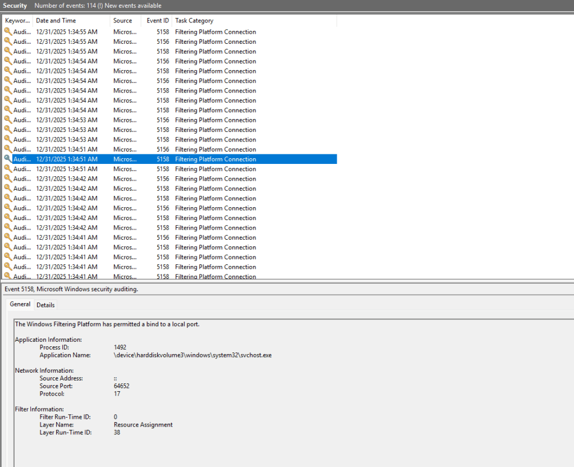Image resolution: width=574 pixels, height=467 pixels.
Task: Click key icon of 1:34:53 AM event 5156
Action: [x=7, y=120]
